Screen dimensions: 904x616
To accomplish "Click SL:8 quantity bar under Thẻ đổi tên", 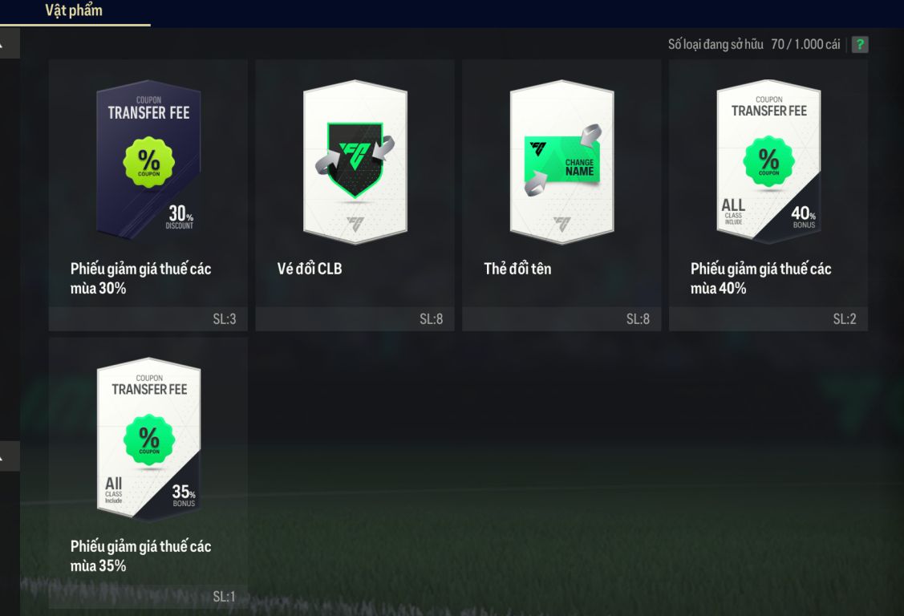I will pyautogui.click(x=561, y=318).
